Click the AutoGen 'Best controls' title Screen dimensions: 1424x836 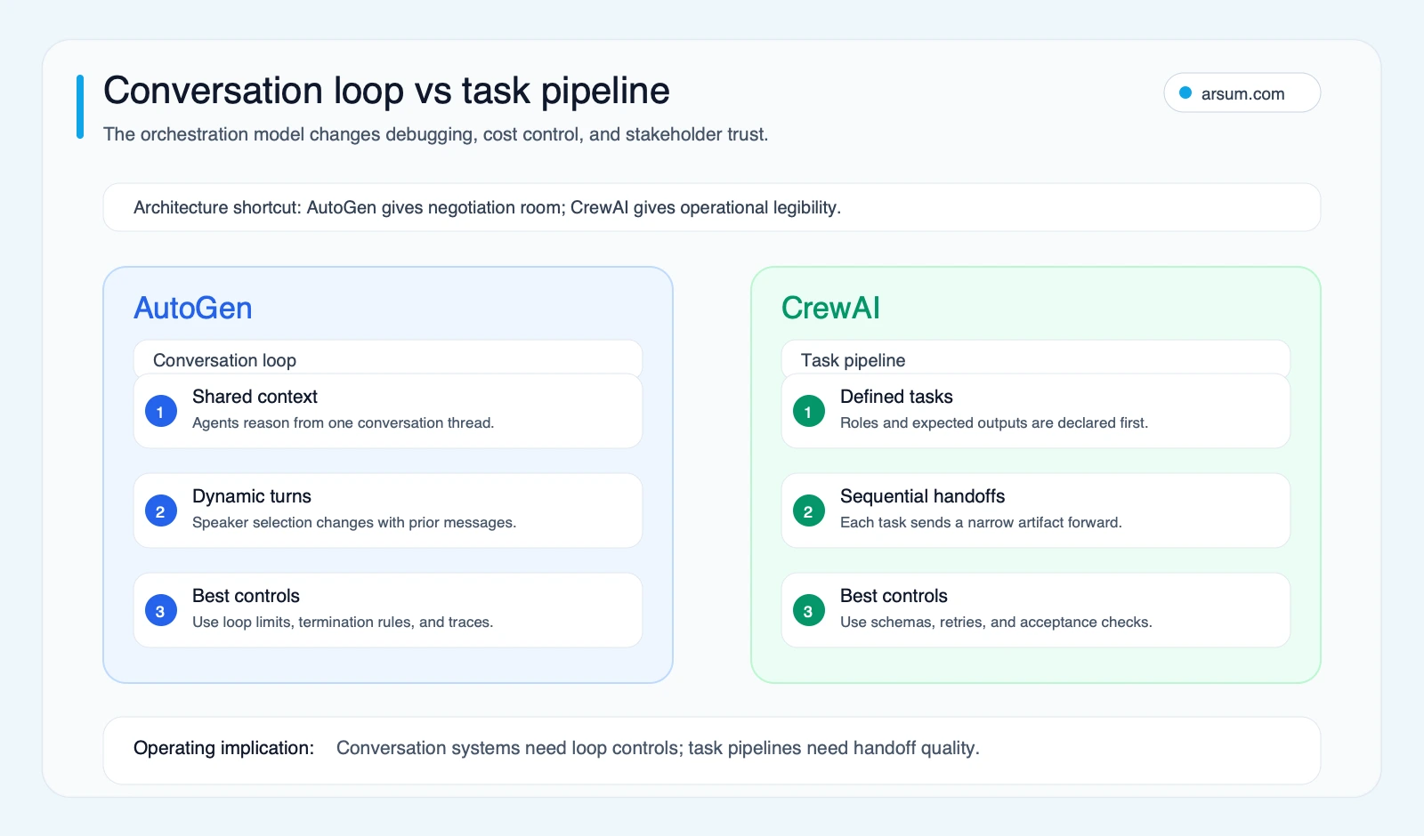coord(246,596)
